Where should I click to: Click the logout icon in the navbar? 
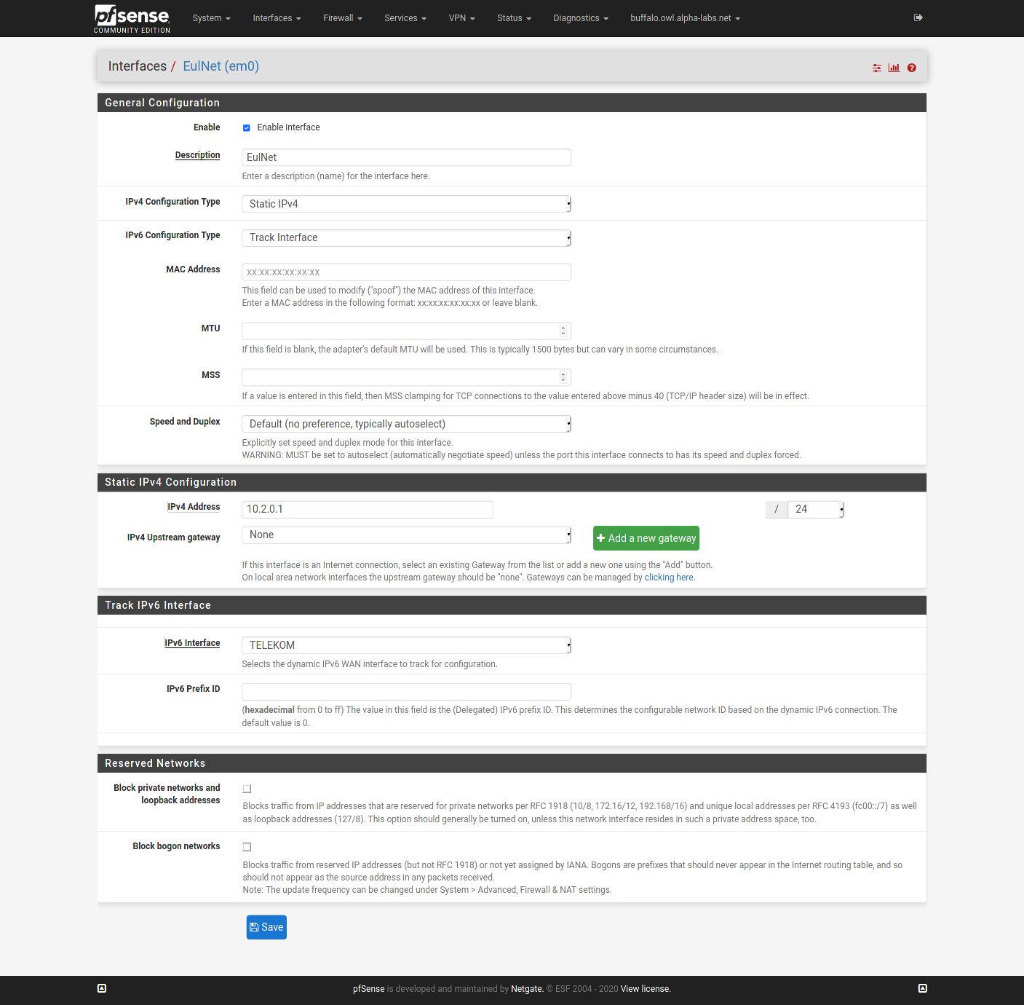[918, 17]
